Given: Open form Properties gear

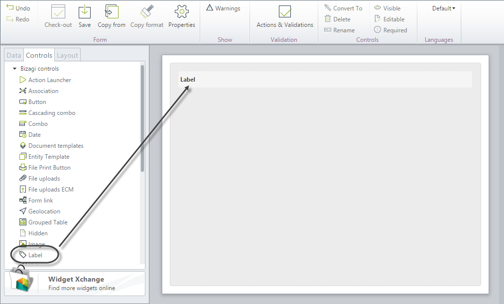Looking at the screenshot, I should (182, 12).
